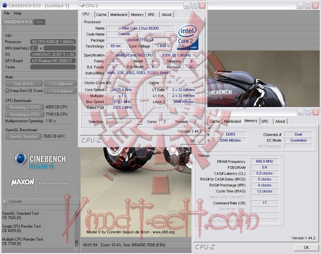
Task: Click OK in the front CPU-Z window
Action: point(193,141)
